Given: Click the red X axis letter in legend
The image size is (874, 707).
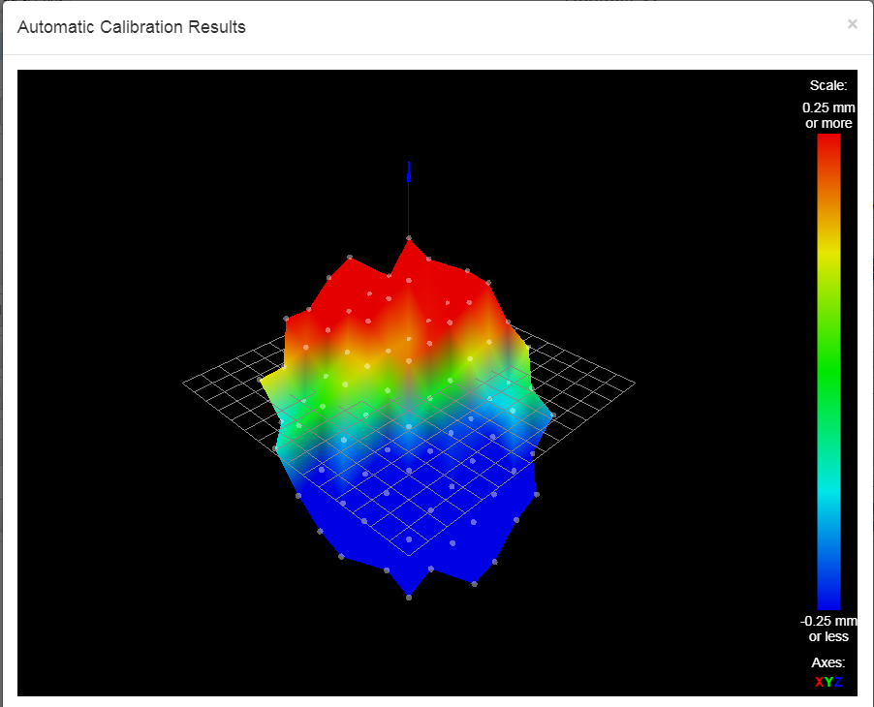Looking at the screenshot, I should tap(819, 682).
